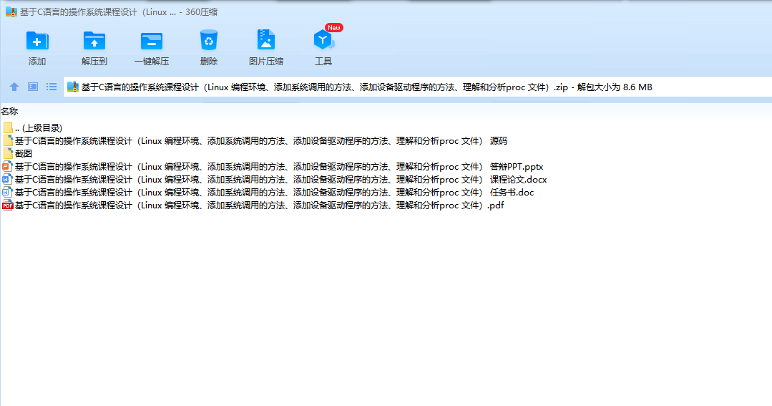Click the 360压缩 app icon in title bar
Image resolution: width=772 pixels, height=406 pixels.
point(11,12)
